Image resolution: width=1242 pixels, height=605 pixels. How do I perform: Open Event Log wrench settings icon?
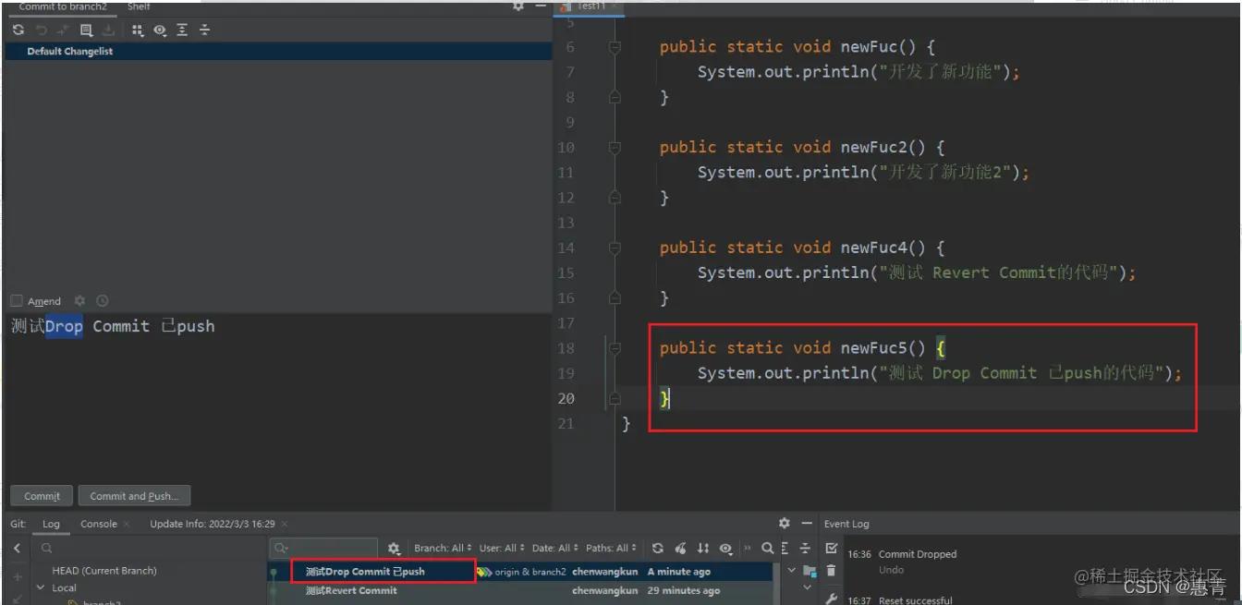tap(831, 599)
